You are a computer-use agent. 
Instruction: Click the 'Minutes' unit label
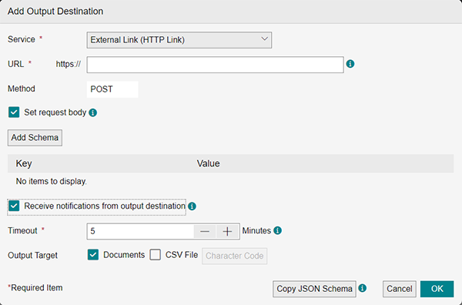pos(256,230)
